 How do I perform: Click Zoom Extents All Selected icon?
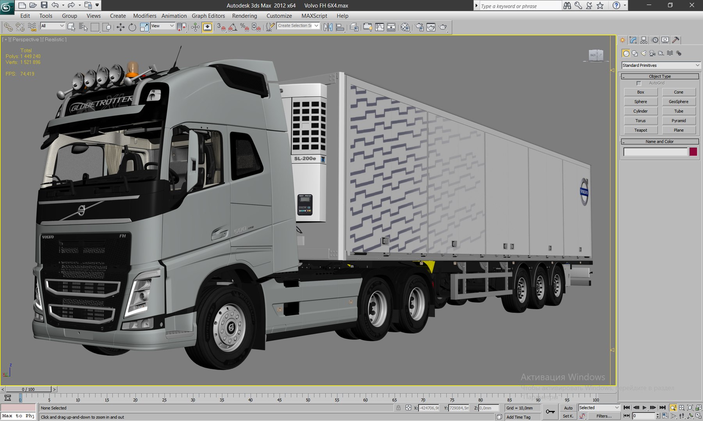pyautogui.click(x=699, y=408)
